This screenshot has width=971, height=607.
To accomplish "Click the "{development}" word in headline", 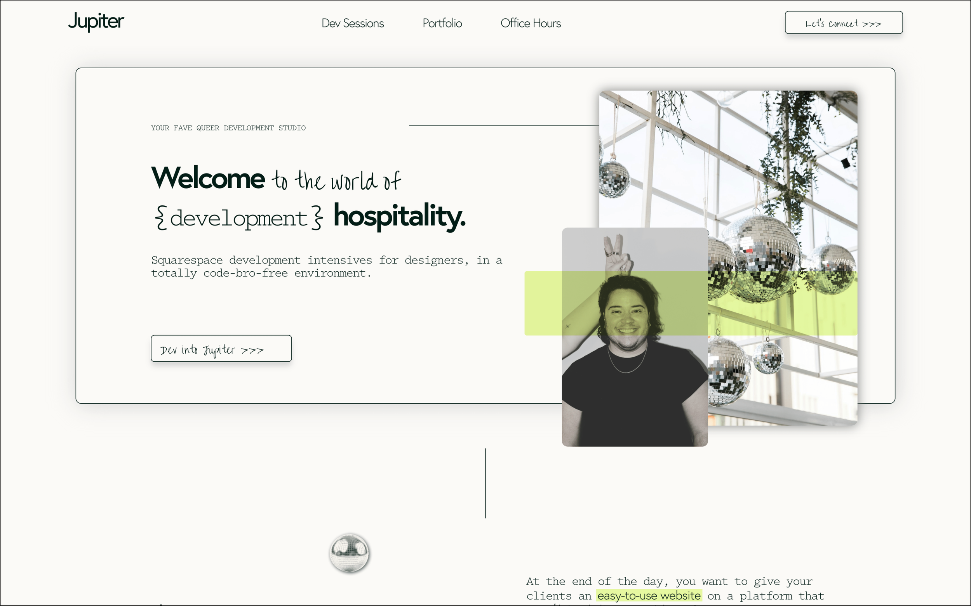I will coord(238,218).
